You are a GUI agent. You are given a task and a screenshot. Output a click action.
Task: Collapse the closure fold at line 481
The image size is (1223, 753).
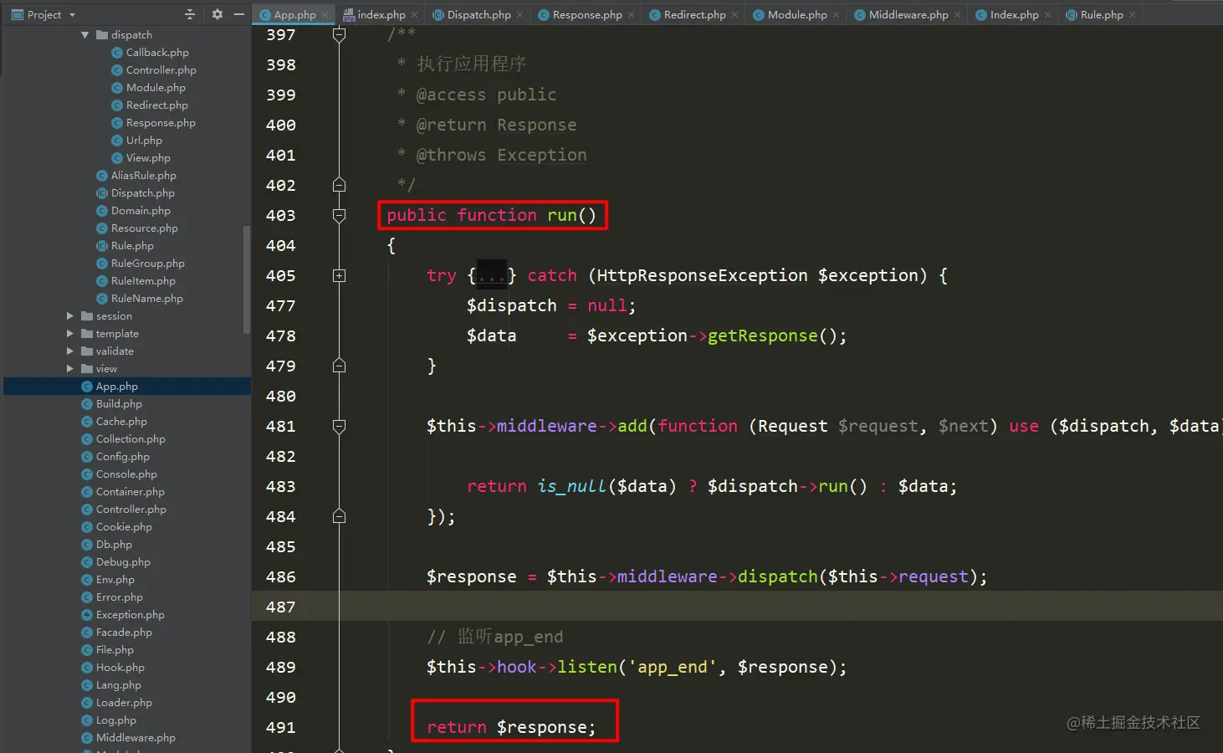click(339, 426)
